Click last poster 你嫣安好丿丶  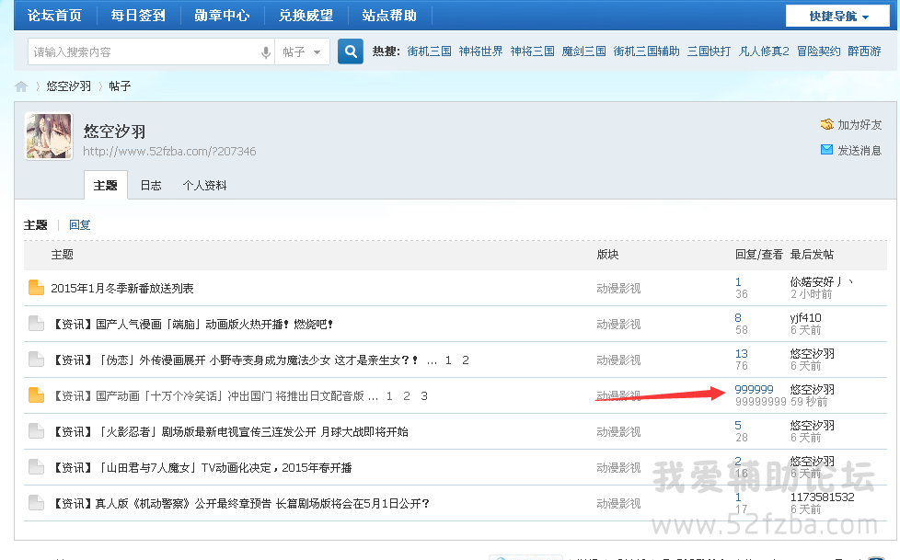(822, 281)
